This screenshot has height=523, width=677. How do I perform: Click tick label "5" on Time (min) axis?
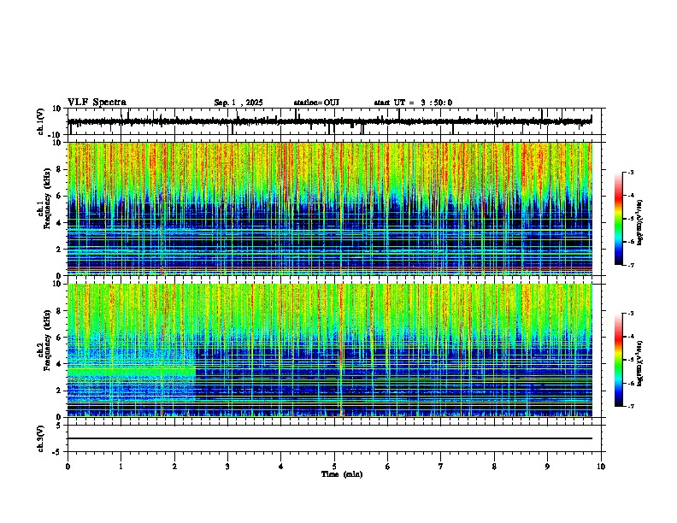click(x=334, y=467)
